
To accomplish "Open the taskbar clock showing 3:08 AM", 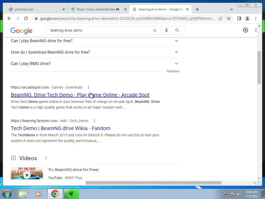I will click(252, 194).
